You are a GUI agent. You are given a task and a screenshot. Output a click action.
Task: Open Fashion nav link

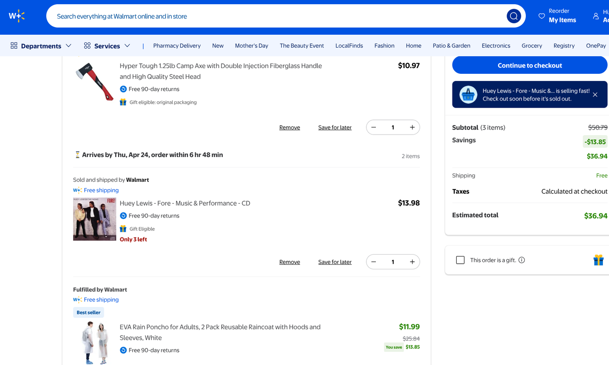[384, 46]
